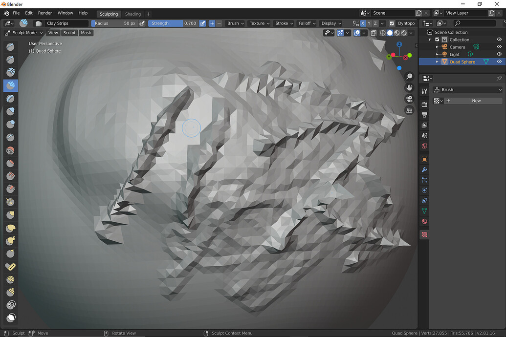
Task: Click the pan view hand icon
Action: pos(409,88)
